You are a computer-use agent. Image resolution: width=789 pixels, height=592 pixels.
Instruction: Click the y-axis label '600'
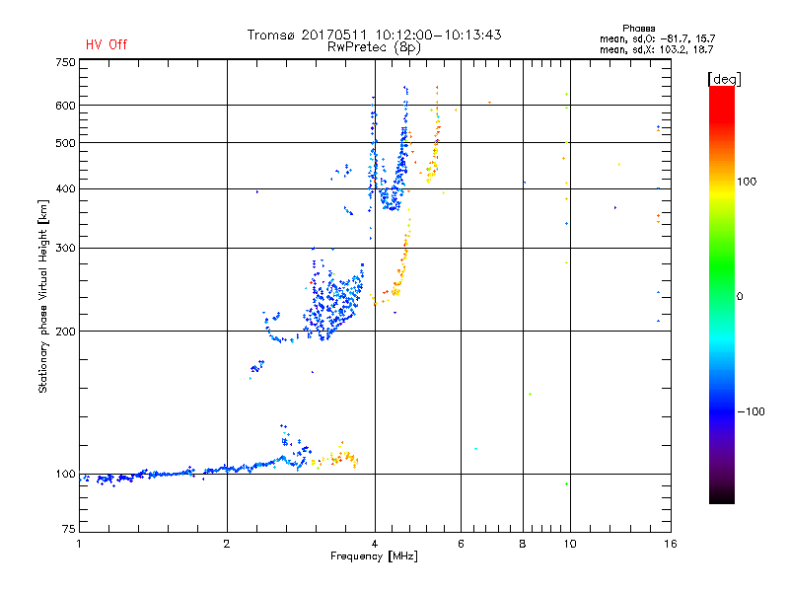[65, 106]
